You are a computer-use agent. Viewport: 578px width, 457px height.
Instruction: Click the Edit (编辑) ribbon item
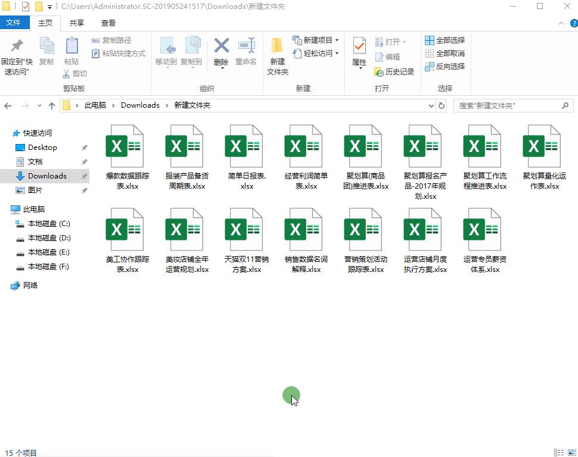[387, 57]
